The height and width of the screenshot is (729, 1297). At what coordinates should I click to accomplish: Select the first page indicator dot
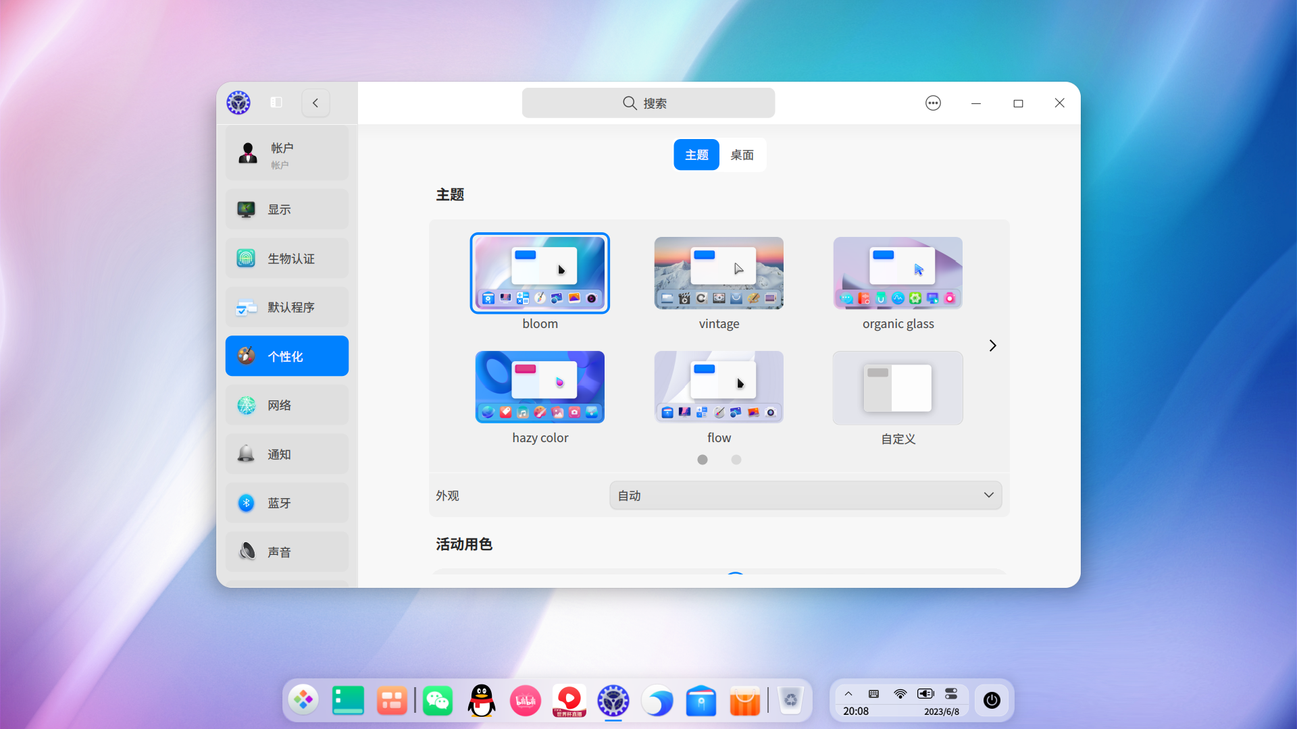click(x=703, y=460)
